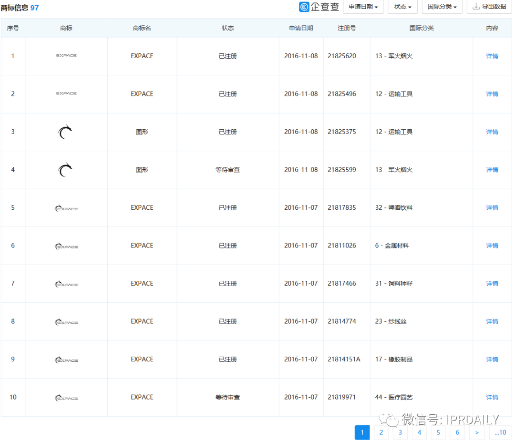The image size is (515, 442).
Task: Expand the 申请日期 filter dropdown
Action: pos(363,7)
